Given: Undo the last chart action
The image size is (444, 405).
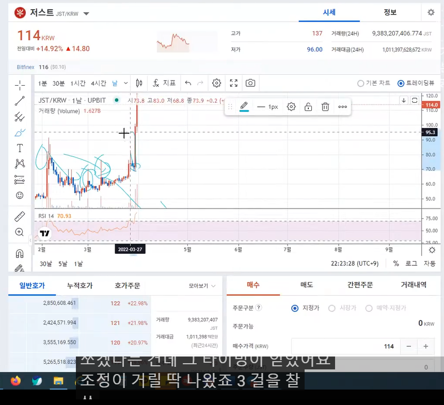Looking at the screenshot, I should (x=188, y=83).
